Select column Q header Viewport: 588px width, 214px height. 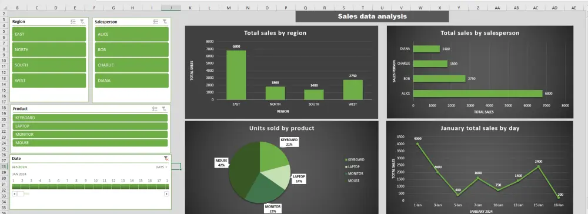pyautogui.click(x=305, y=8)
